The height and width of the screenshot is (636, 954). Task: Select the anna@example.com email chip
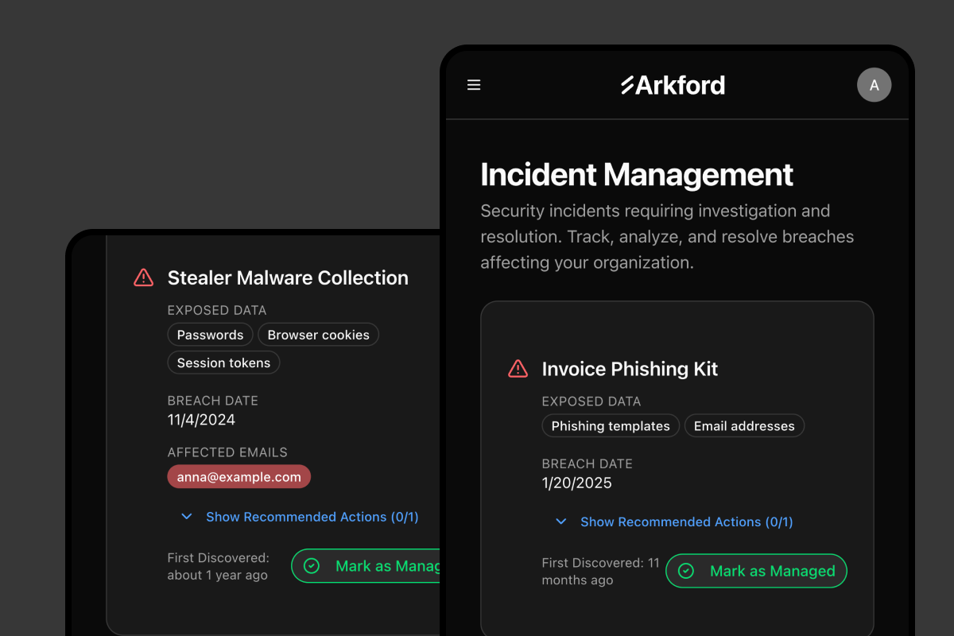click(x=238, y=477)
